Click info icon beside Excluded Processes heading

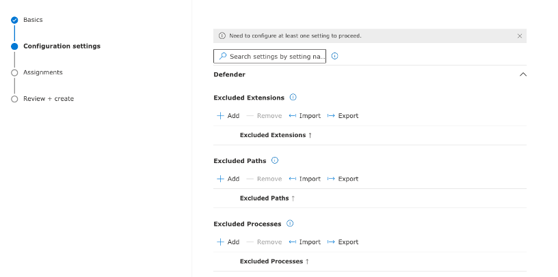tap(290, 224)
